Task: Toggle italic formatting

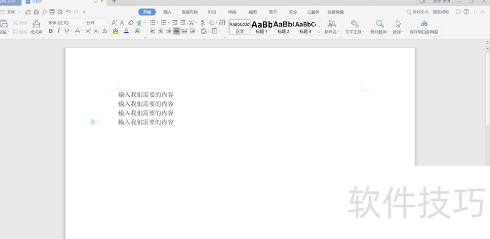Action: (58, 31)
